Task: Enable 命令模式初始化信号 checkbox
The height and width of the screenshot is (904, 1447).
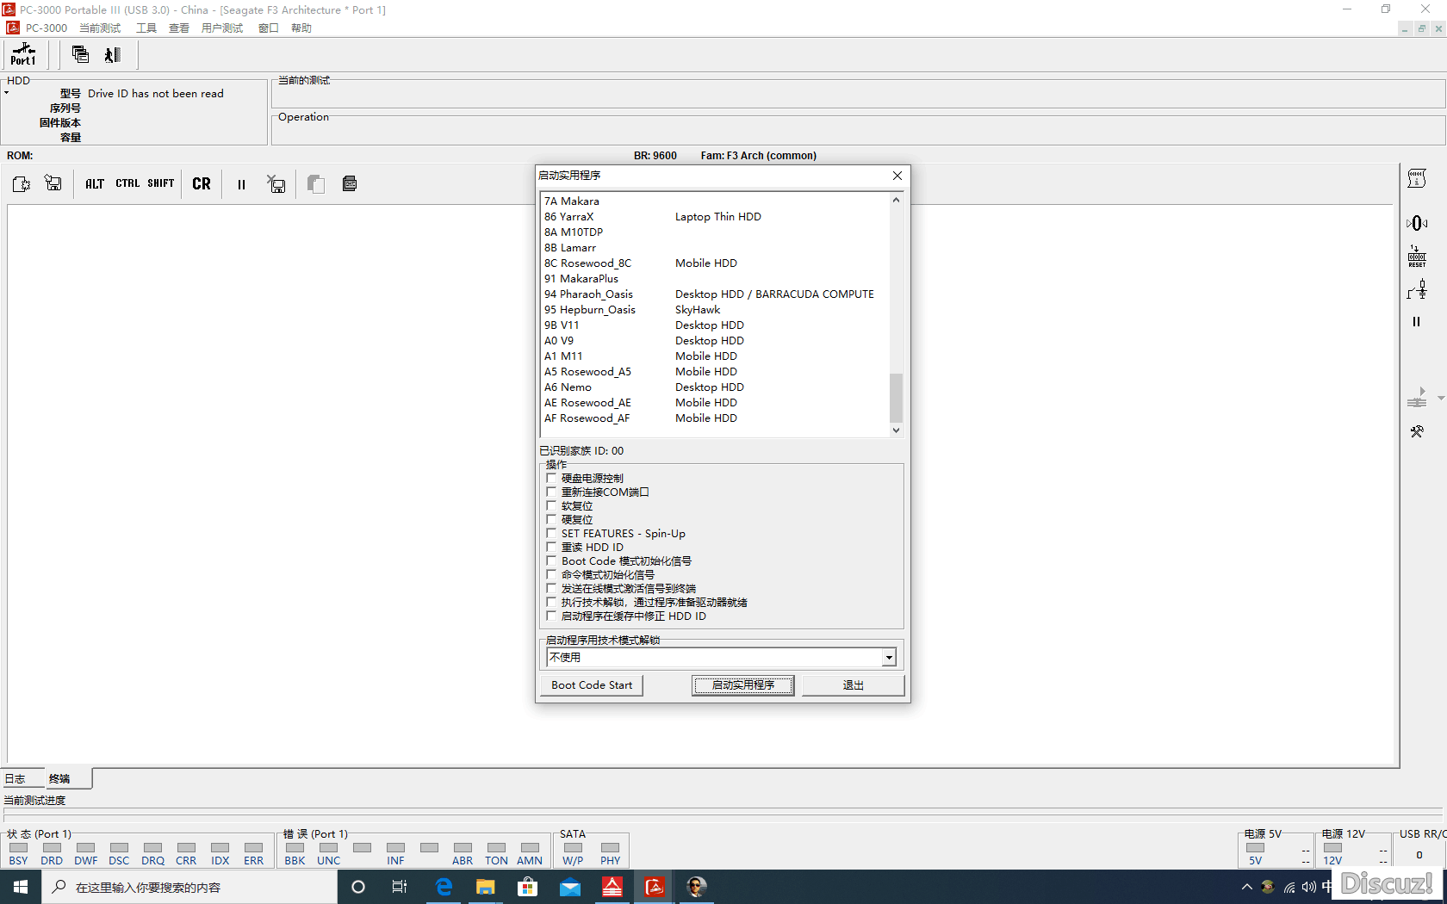Action: 551,574
